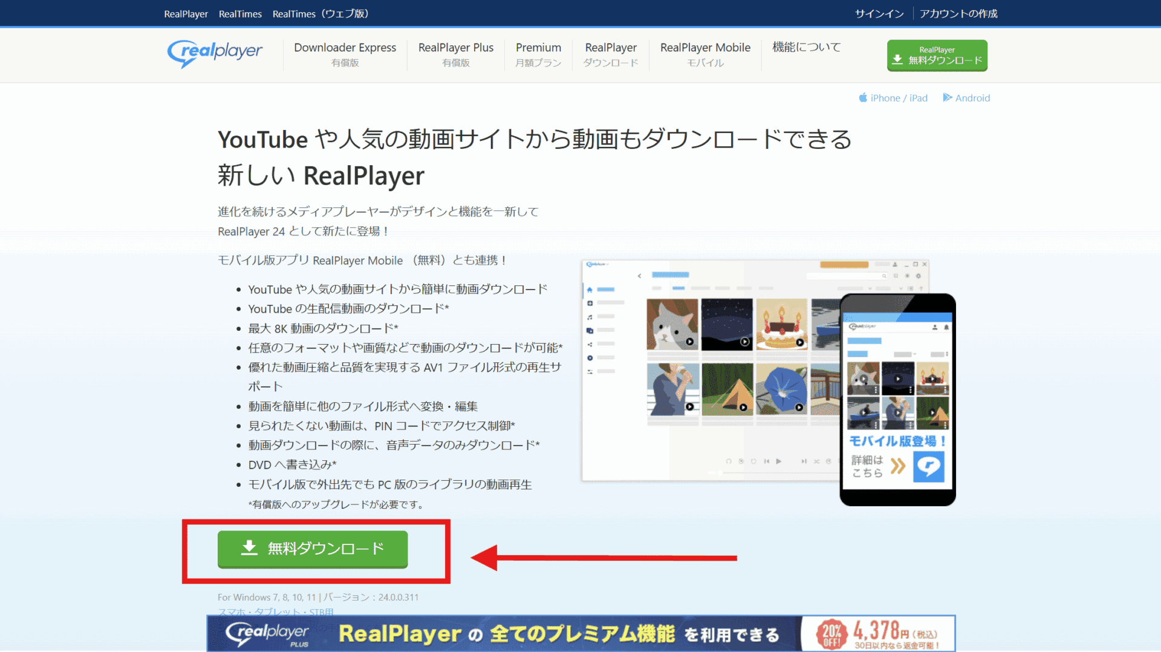Select the Home icon in the app sidebar mockup
1161x652 pixels.
[x=590, y=290]
